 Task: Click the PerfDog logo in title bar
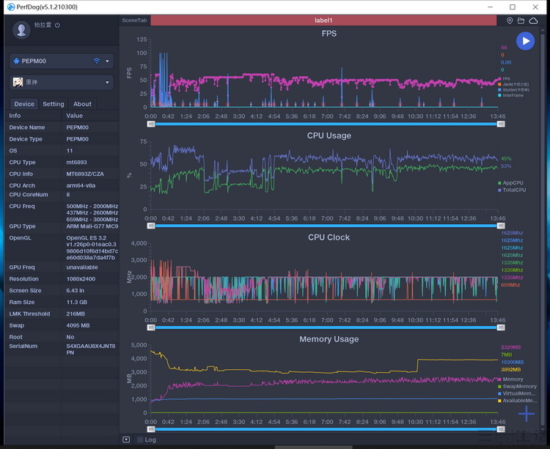pyautogui.click(x=11, y=7)
